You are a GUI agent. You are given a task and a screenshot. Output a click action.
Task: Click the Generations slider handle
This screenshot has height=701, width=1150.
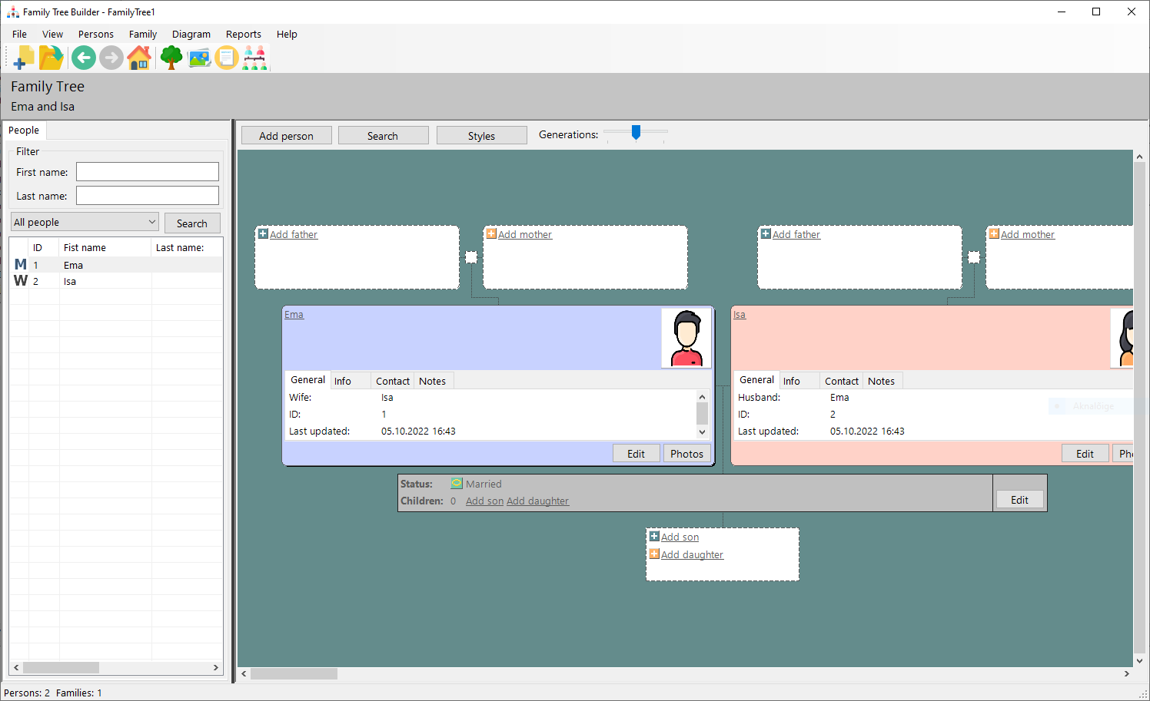[636, 133]
